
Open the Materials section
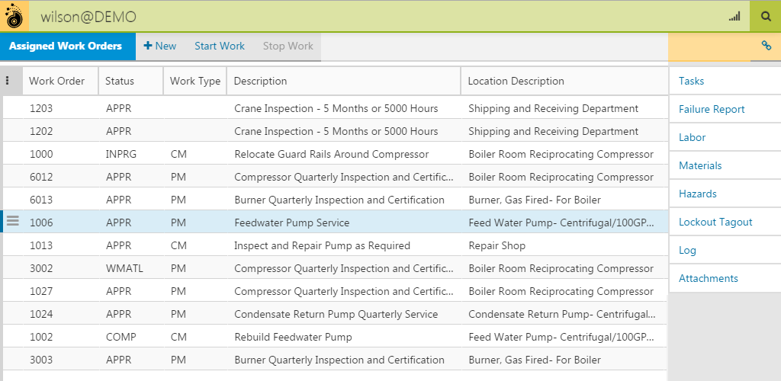[700, 165]
